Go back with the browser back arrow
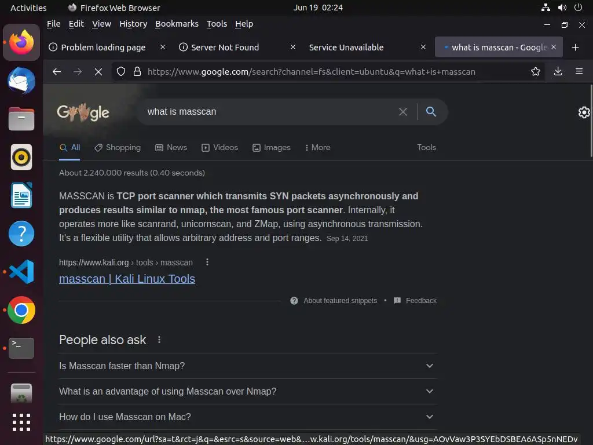This screenshot has width=593, height=445. [57, 71]
